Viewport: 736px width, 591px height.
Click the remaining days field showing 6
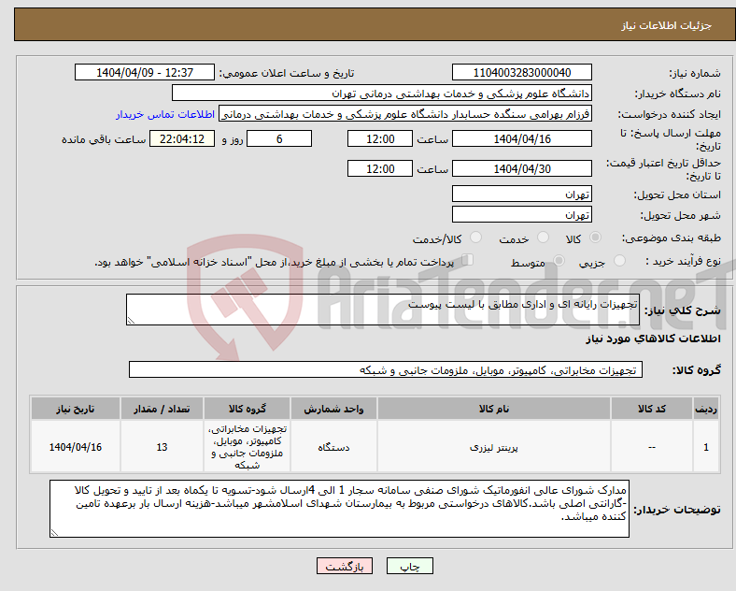279,139
